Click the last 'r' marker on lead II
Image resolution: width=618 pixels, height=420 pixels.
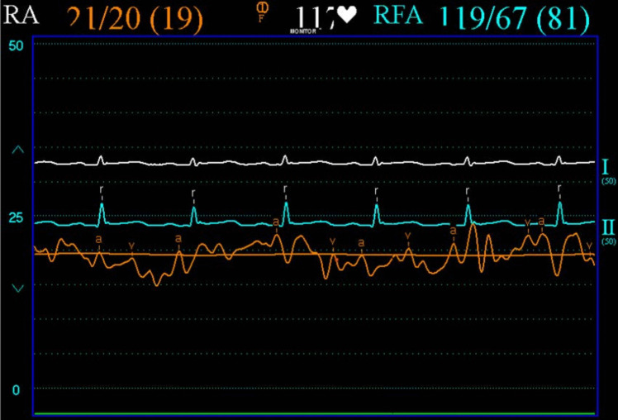(559, 188)
